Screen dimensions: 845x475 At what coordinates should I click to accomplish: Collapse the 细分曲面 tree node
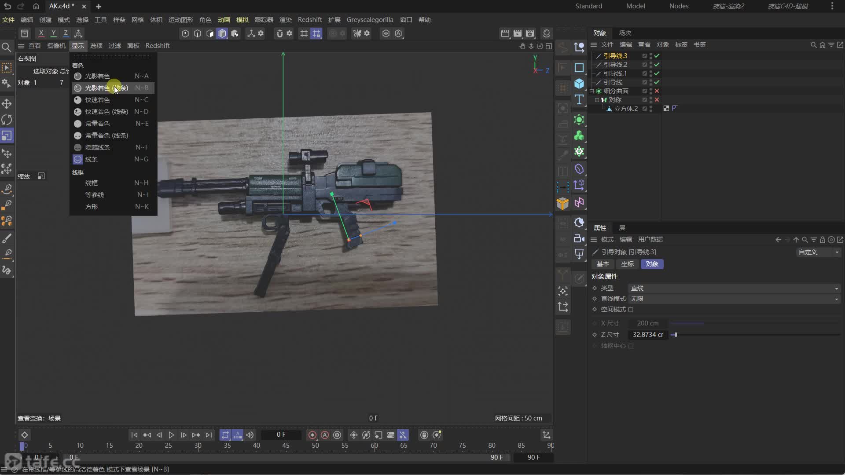(x=592, y=91)
